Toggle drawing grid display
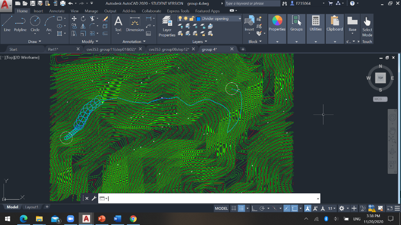401x225 pixels. point(233,209)
